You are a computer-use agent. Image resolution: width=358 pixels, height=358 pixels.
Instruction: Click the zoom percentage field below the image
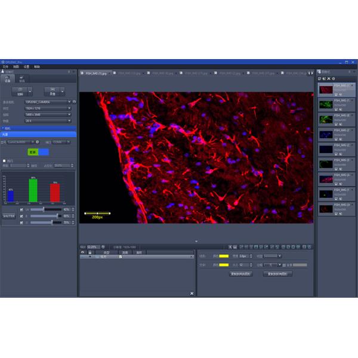[94, 247]
